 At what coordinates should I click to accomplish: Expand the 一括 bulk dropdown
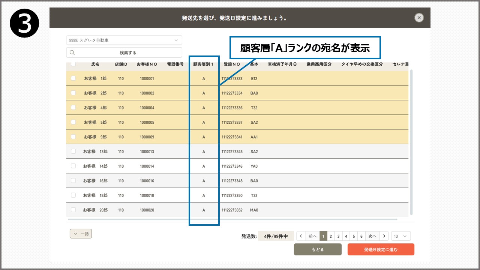(81, 234)
